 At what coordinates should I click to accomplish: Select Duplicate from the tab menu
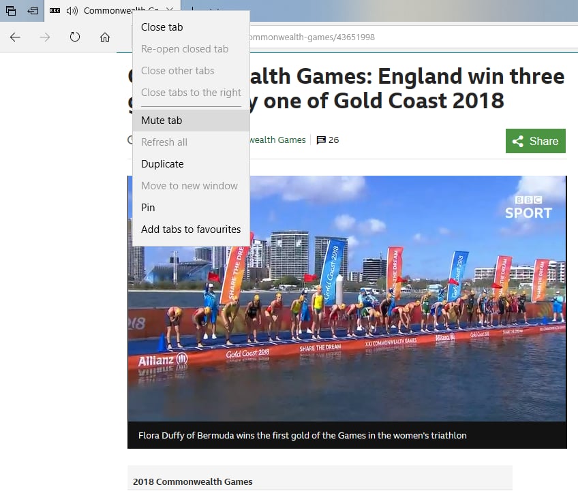pos(191,164)
